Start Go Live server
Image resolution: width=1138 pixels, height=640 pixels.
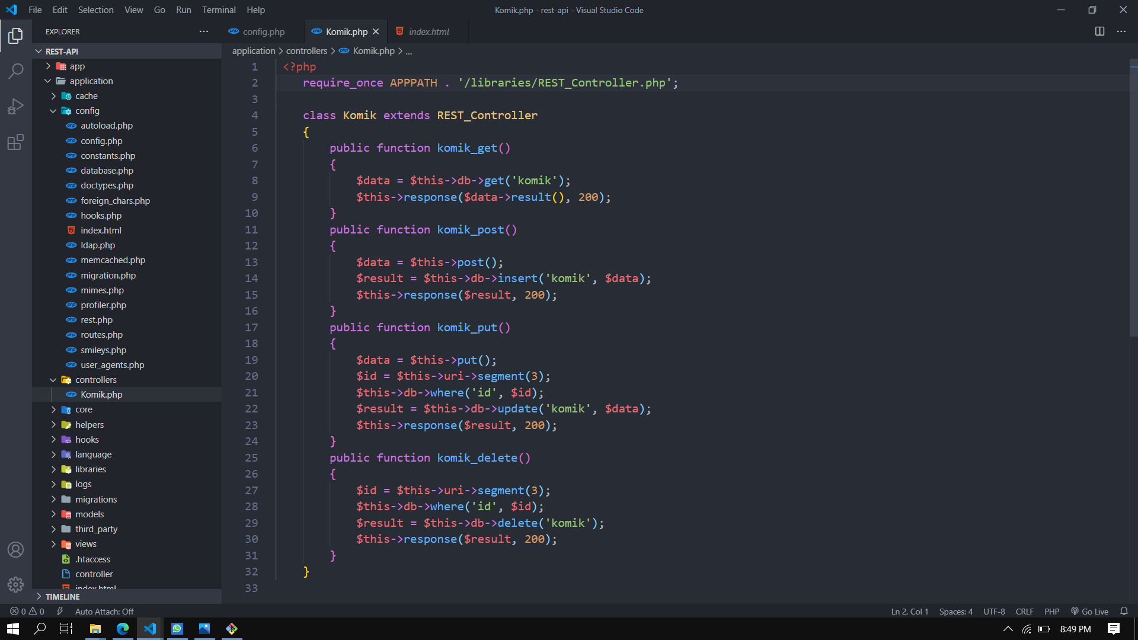point(1089,612)
